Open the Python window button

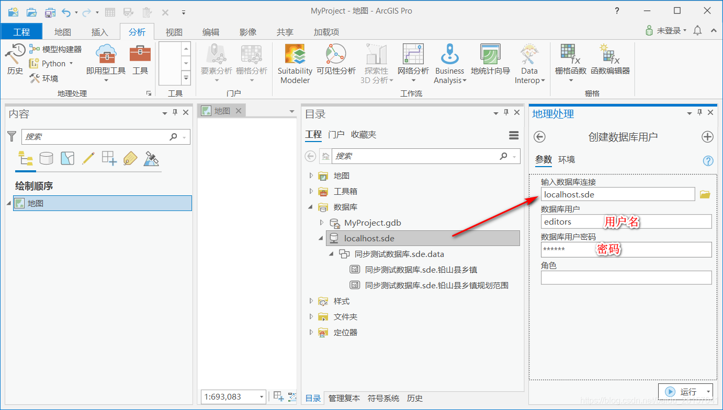click(x=51, y=64)
